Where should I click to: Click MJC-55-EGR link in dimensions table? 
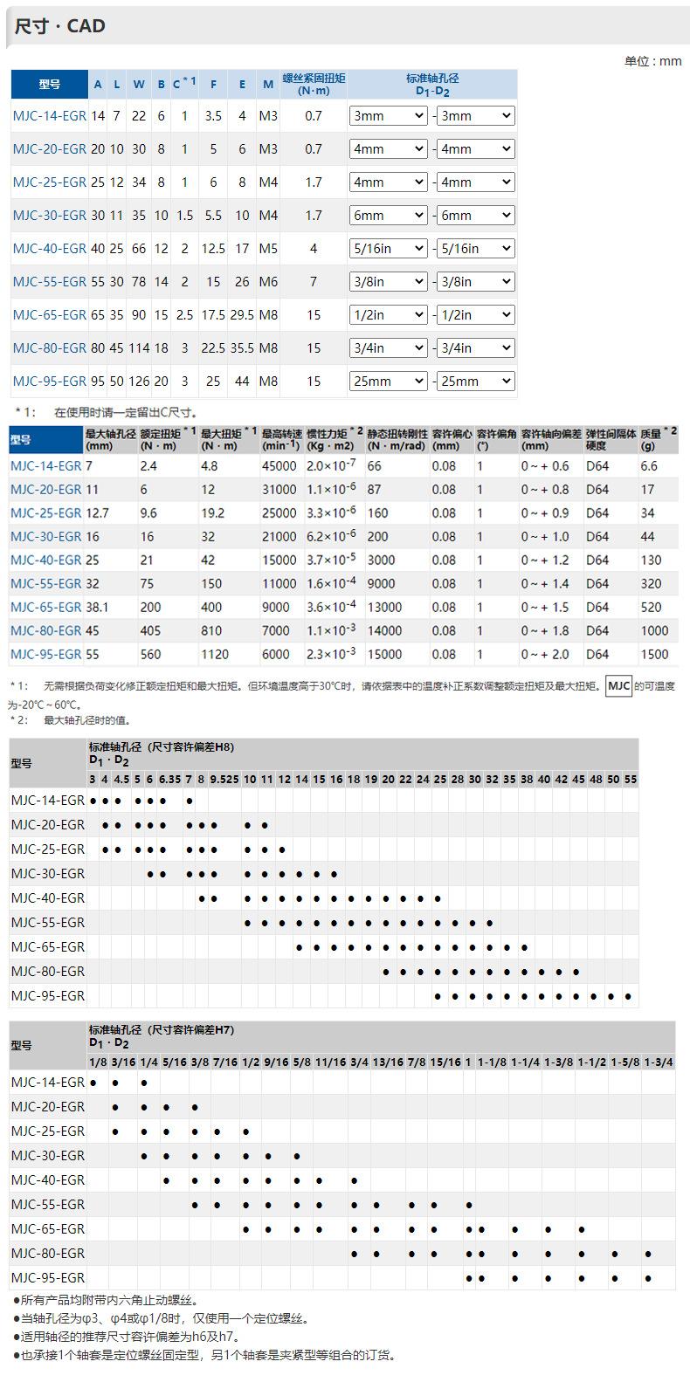coord(50,281)
